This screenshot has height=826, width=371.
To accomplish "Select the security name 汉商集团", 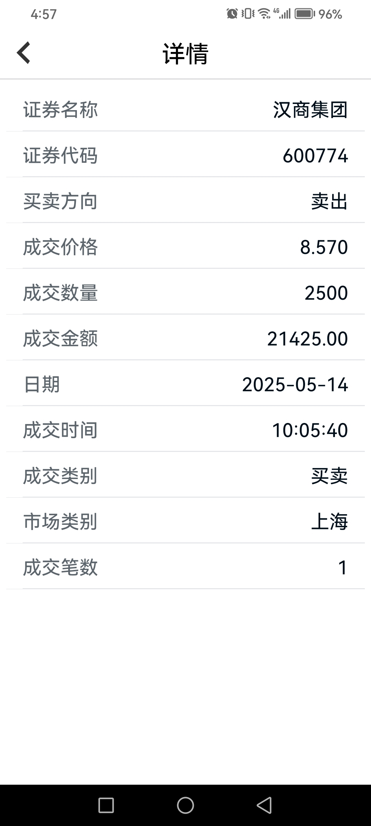I will [311, 110].
